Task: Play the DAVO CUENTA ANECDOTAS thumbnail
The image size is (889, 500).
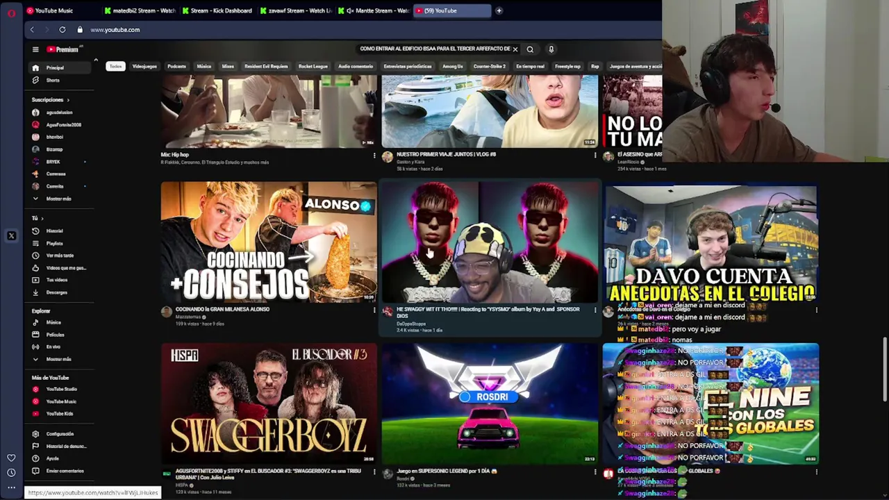Action: coord(711,242)
